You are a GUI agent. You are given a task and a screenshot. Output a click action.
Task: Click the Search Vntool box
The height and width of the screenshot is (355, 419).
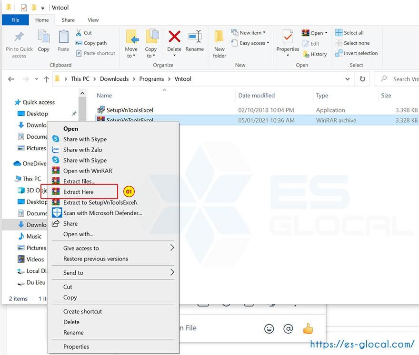[398, 79]
